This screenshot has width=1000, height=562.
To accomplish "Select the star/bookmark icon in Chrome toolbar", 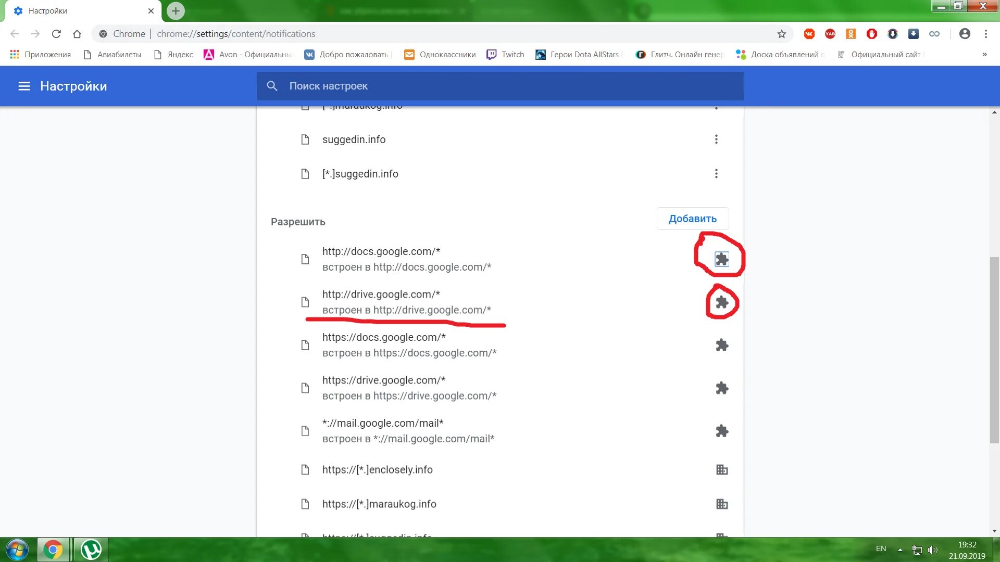I will [782, 34].
